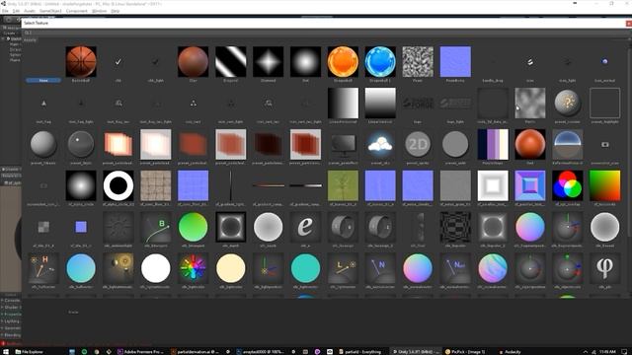Choose the purple nested squares normal map
This screenshot has width=632, height=355.
(x=530, y=185)
